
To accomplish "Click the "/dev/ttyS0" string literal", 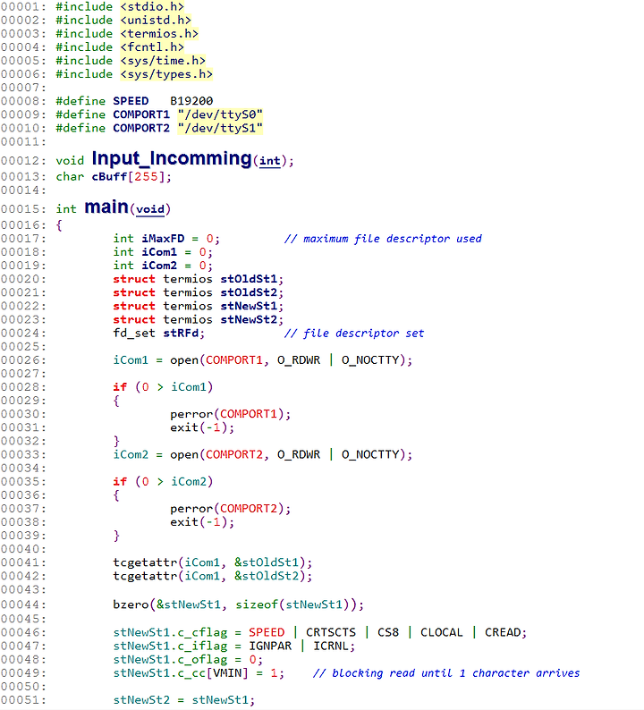I will click(x=220, y=114).
